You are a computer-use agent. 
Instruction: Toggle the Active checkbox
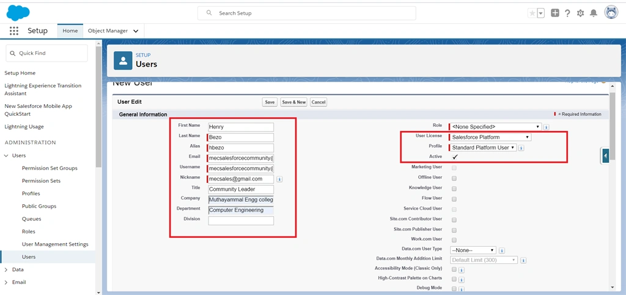454,157
